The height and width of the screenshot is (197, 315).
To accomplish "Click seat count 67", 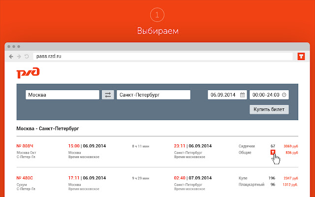I will [273, 146].
